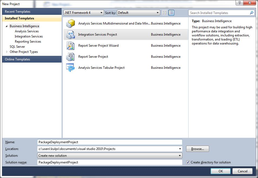This screenshot has height=178, width=258.
Task: Select Report Server Project Wizard template name
Action: tap(98, 46)
